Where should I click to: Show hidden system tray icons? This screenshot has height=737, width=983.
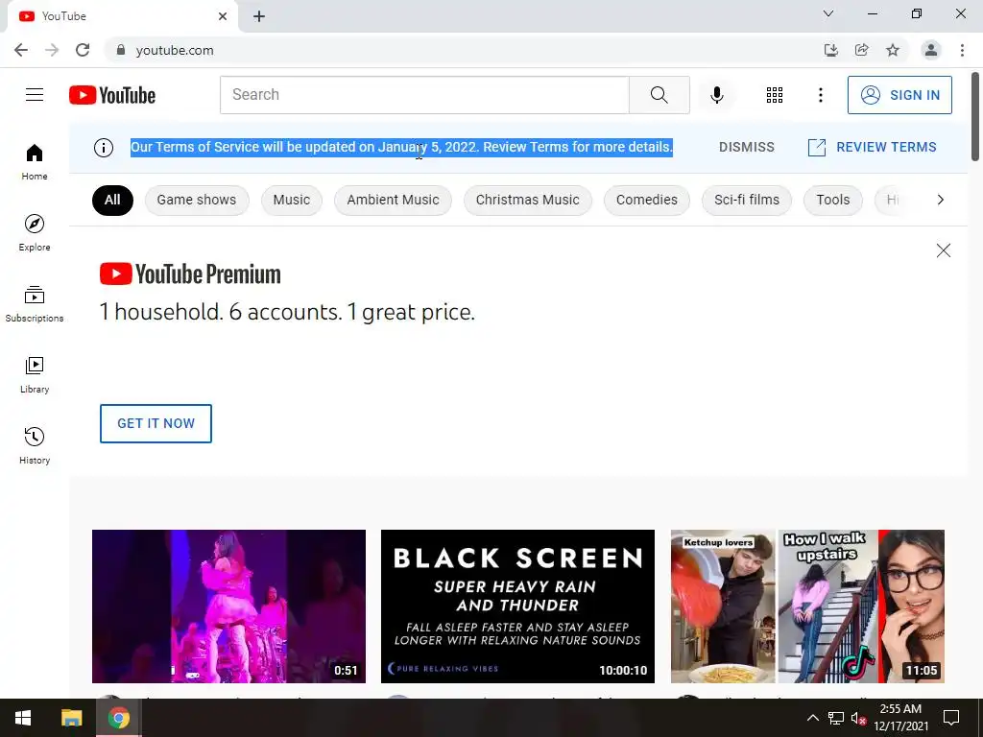point(812,718)
